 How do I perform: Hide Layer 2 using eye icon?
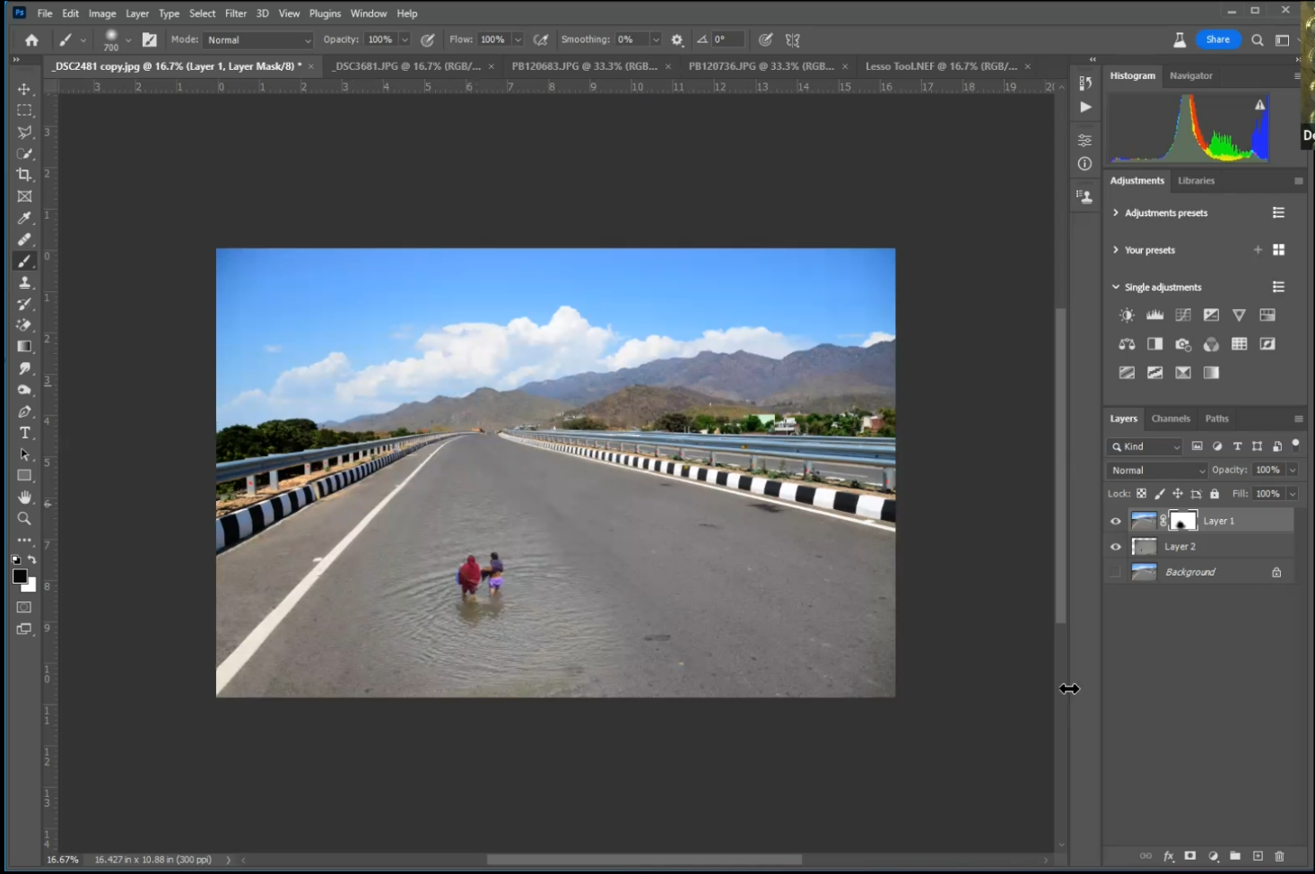click(1116, 547)
